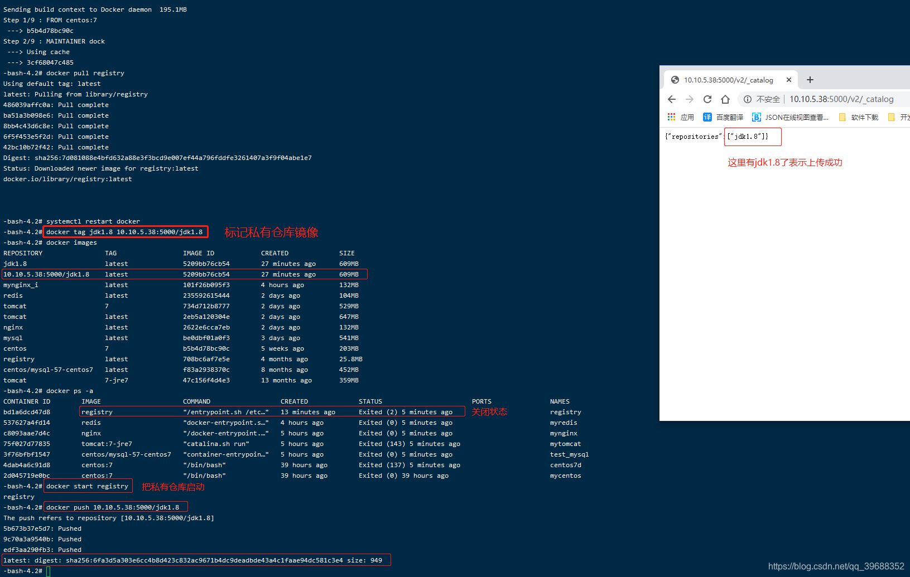Open the 软件下载 bookmark folder
Screen dimensions: 910x577
859,117
